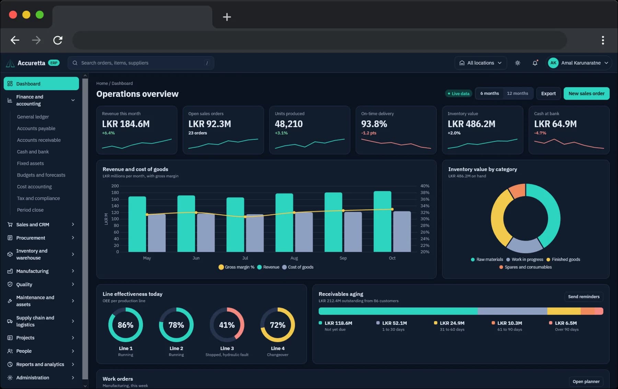The height and width of the screenshot is (389, 618).
Task: Go to Accounts receivable
Action: (x=39, y=140)
